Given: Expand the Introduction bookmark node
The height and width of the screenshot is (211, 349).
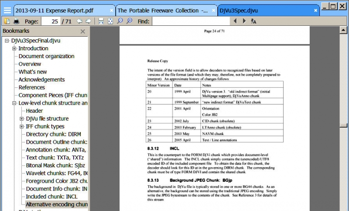Looking at the screenshot, I should [14, 48].
